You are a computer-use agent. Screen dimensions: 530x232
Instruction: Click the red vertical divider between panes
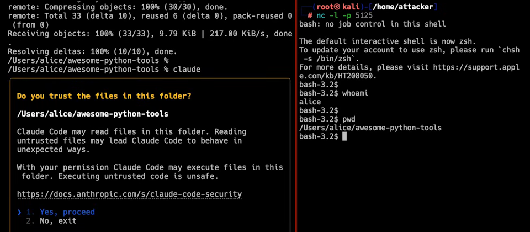(x=296, y=116)
